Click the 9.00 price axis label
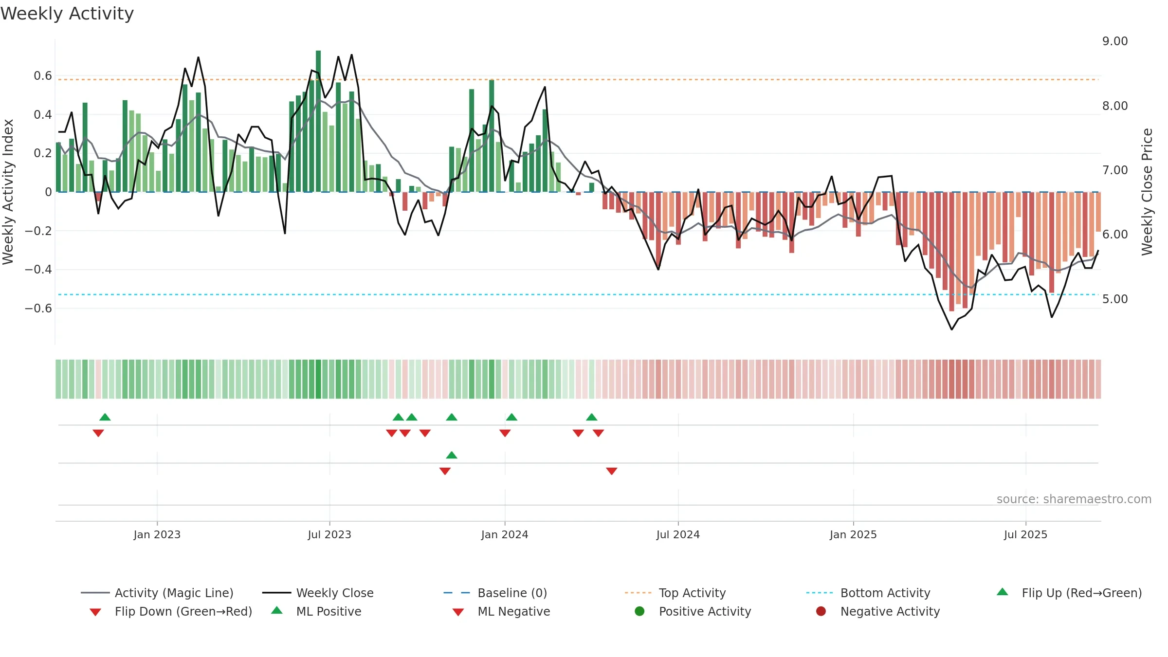This screenshot has width=1168, height=657. 1115,41
